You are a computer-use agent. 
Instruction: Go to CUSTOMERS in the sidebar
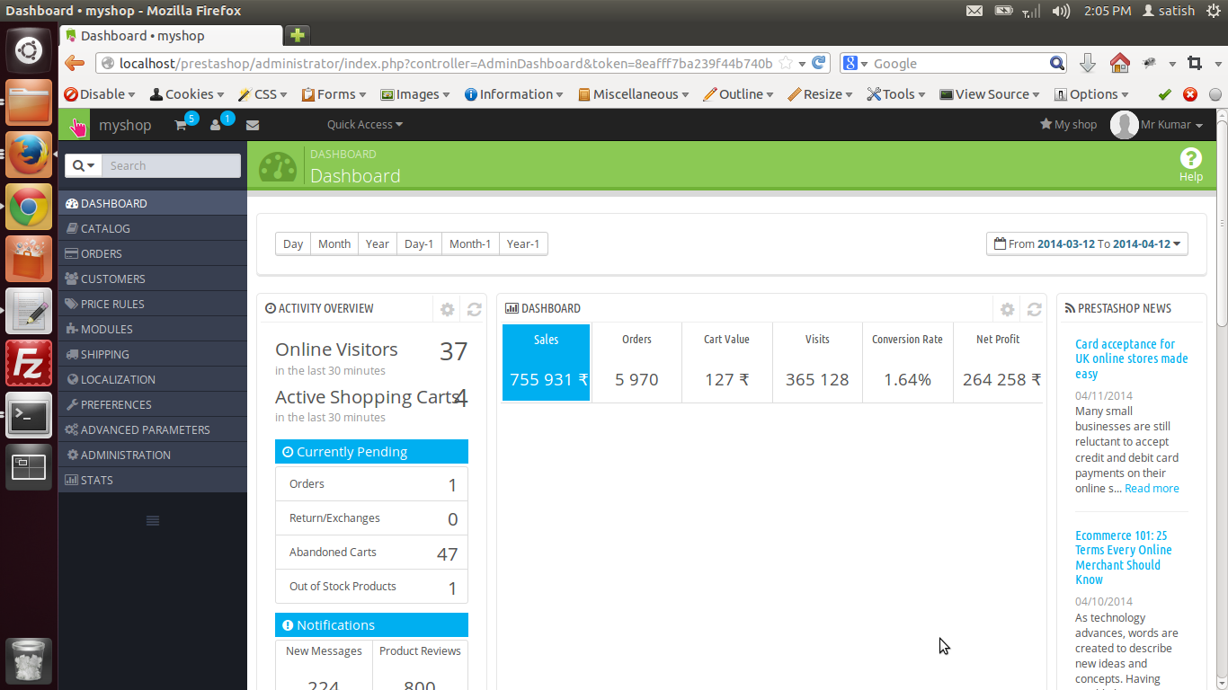point(153,279)
